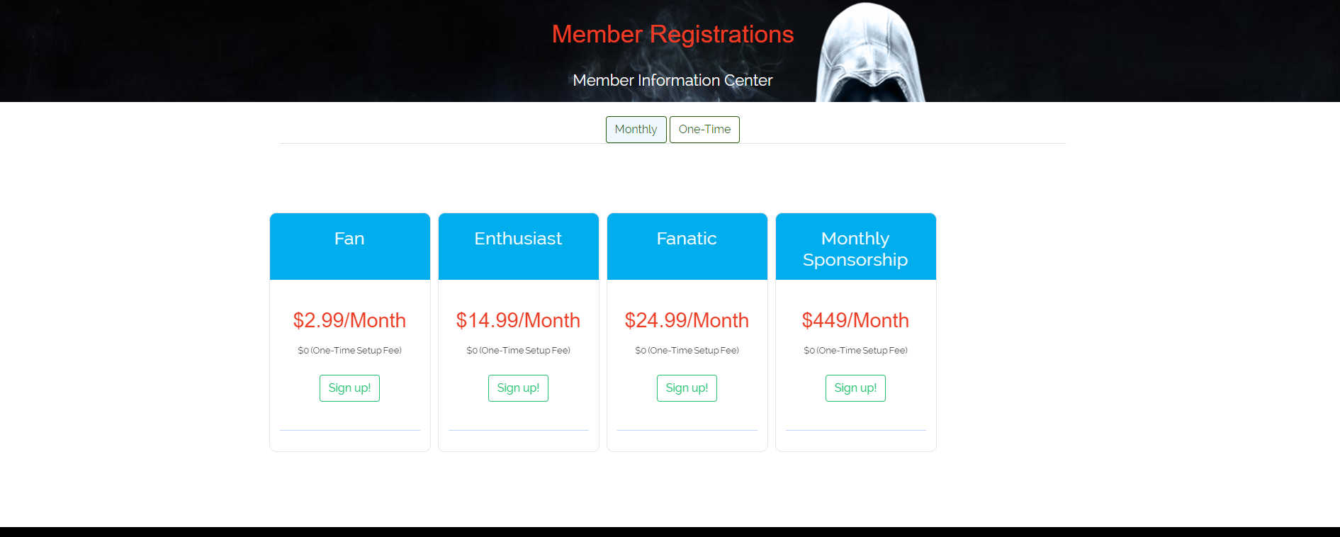
Task: Click the Fan plan header
Action: pyautogui.click(x=349, y=239)
